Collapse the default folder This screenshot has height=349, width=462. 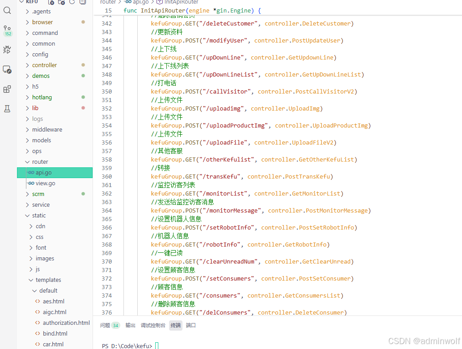click(34, 291)
